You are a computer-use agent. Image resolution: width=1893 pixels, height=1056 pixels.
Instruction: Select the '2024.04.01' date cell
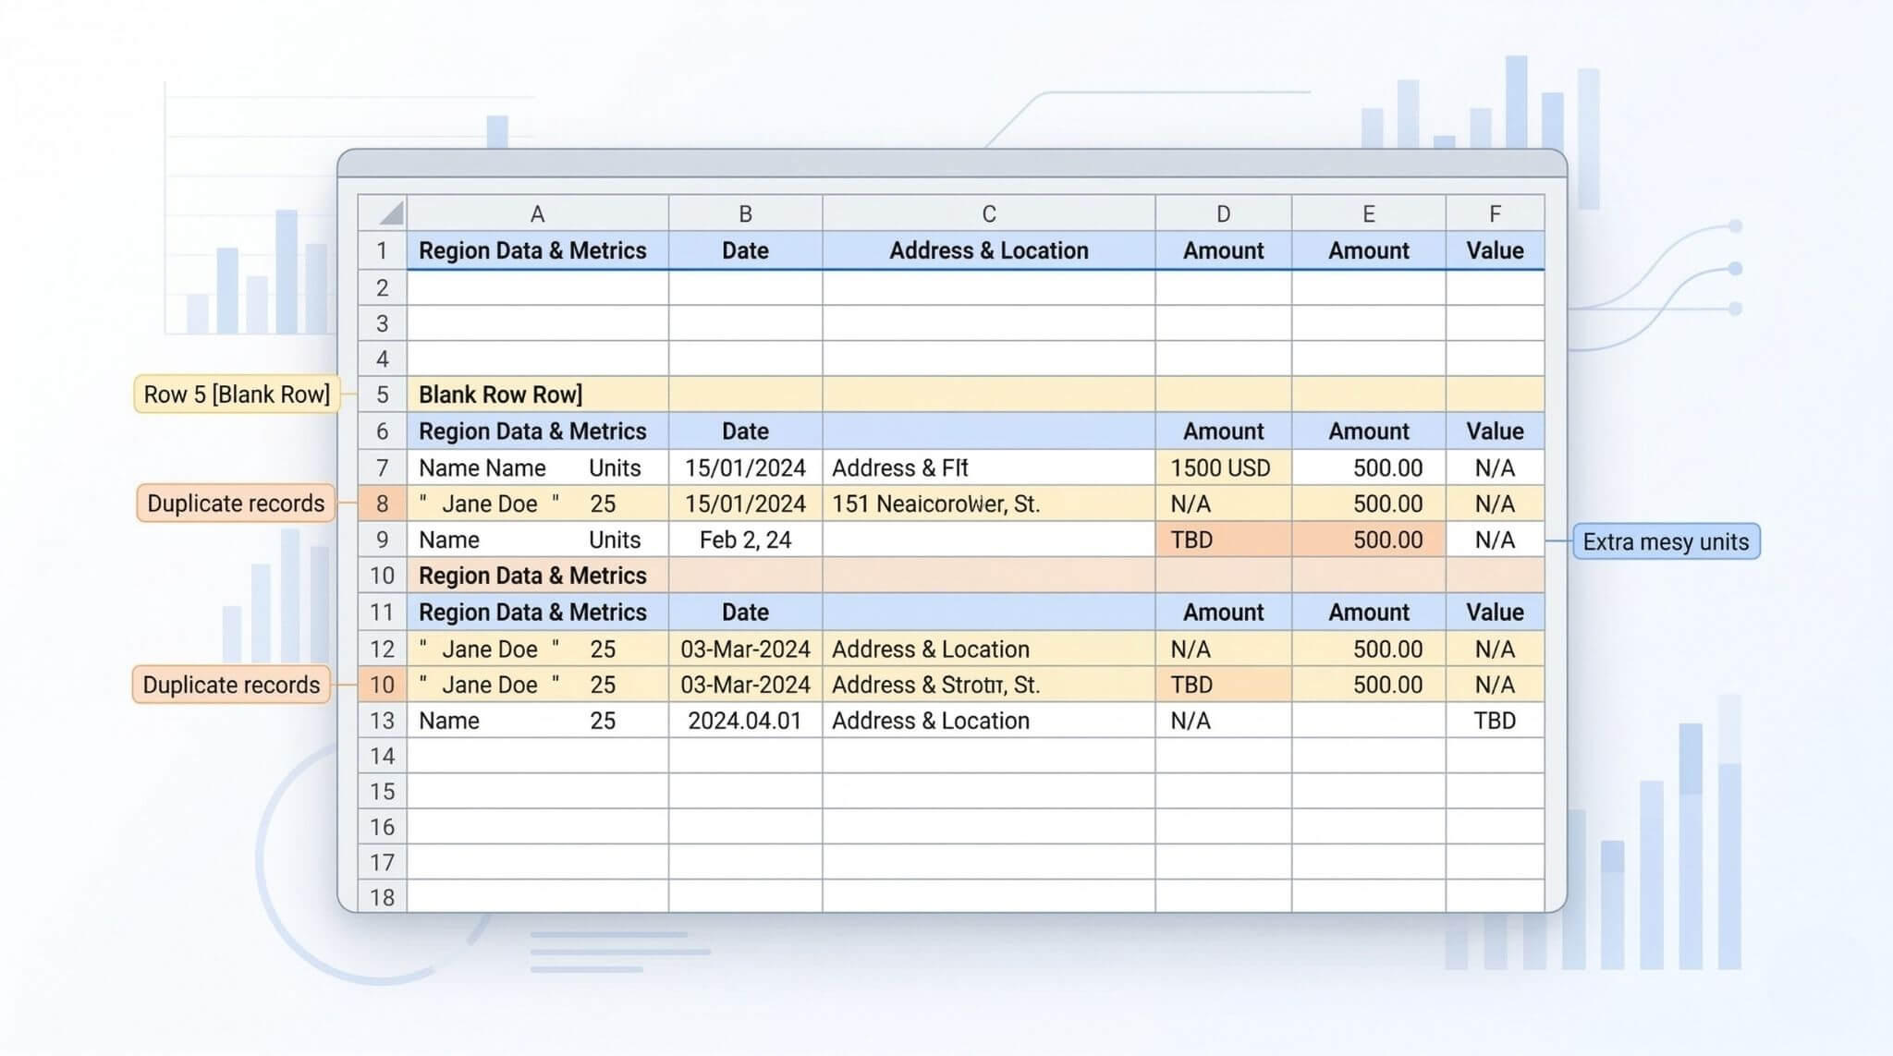tap(745, 721)
